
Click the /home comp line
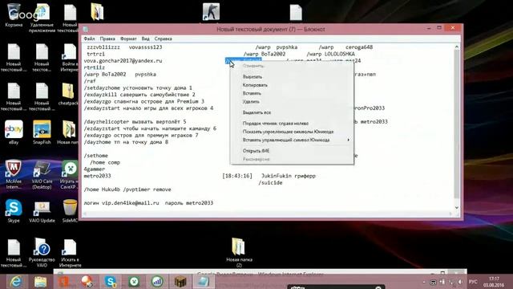pos(105,162)
